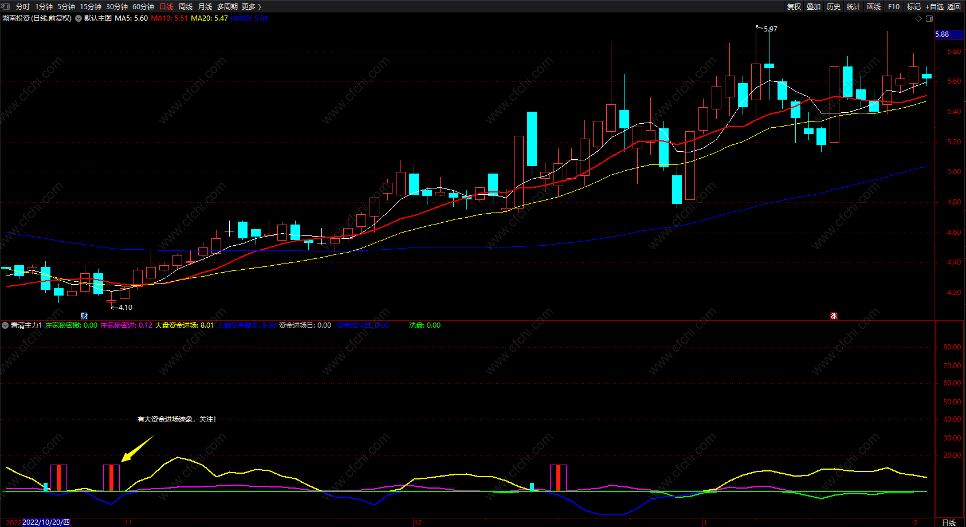Click the 2022/10/20 date marker on the timeline

coord(46,522)
